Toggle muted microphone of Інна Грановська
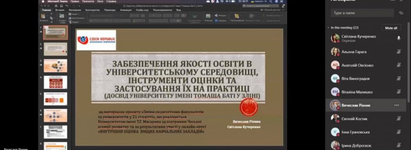 399,132
